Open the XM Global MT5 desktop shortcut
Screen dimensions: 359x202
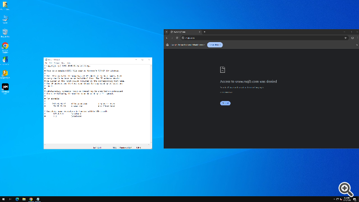5,89
